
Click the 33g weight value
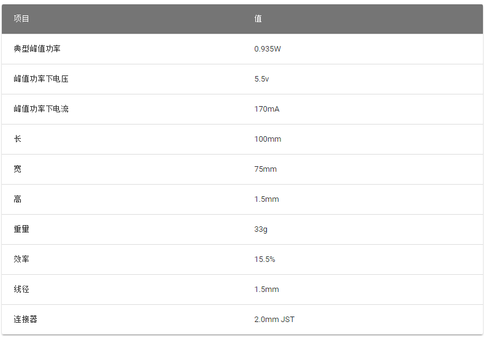(x=261, y=229)
